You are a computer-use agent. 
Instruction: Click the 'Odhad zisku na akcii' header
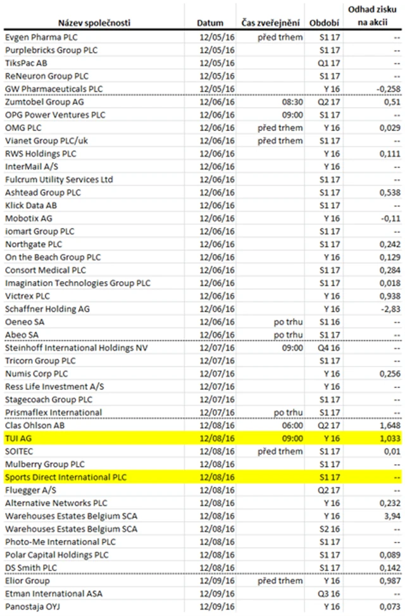pyautogui.click(x=375, y=16)
